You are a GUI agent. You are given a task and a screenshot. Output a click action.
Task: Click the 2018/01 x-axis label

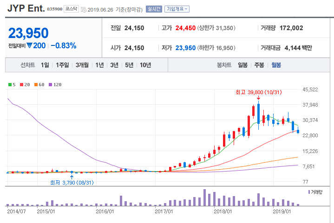point(223,211)
